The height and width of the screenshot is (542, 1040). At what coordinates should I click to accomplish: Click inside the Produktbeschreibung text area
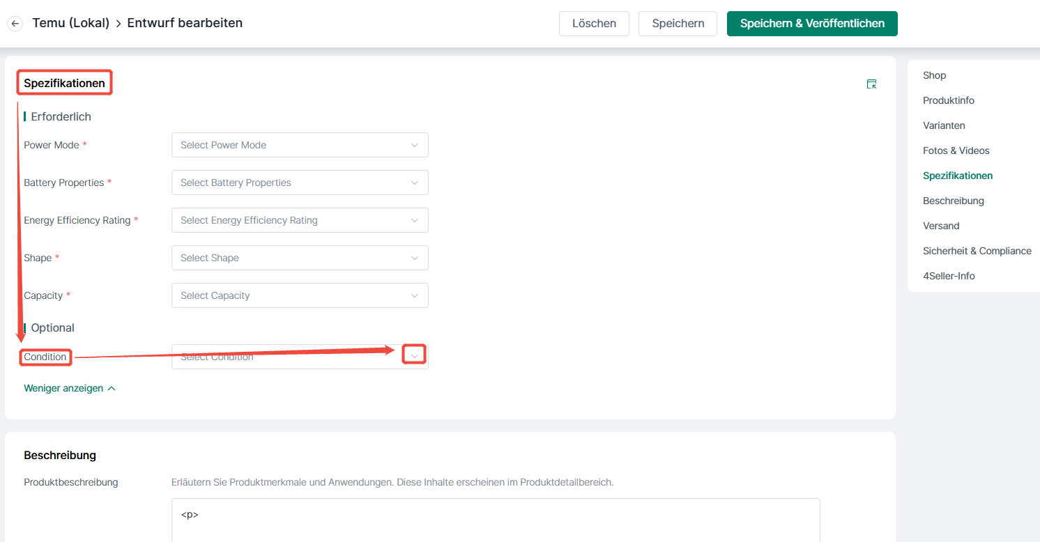(496, 520)
